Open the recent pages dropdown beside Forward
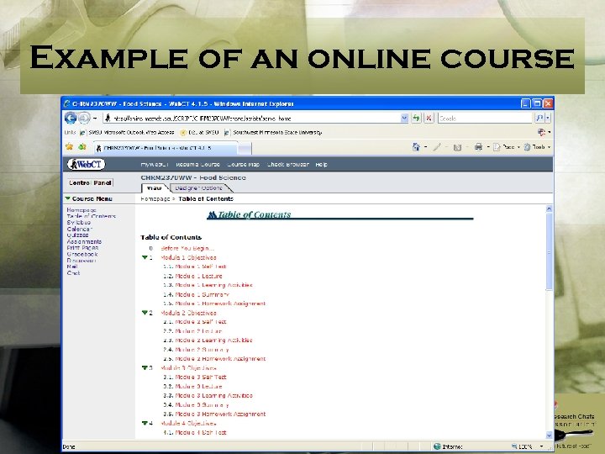605x454 pixels. (x=95, y=119)
